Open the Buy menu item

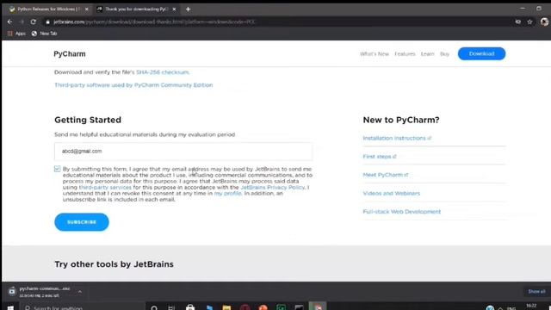click(x=444, y=53)
